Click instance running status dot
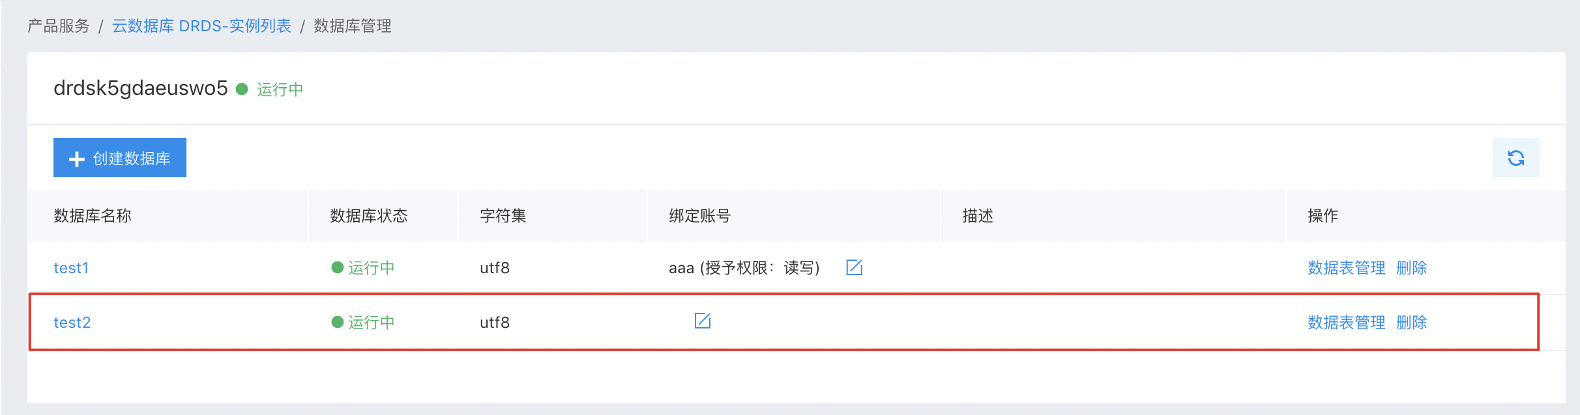 click(242, 89)
